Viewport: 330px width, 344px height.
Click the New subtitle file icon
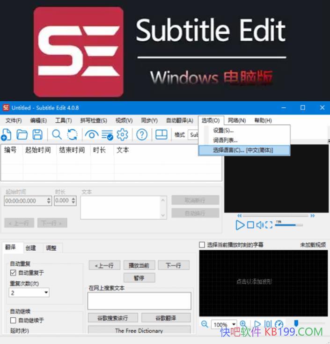point(6,135)
